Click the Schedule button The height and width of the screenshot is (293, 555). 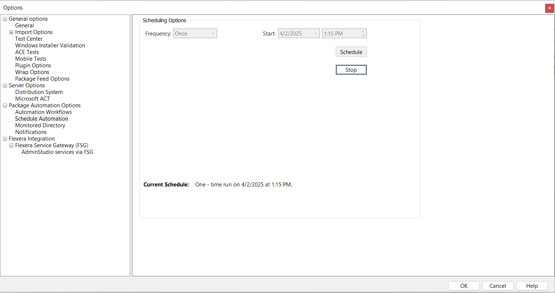351,52
